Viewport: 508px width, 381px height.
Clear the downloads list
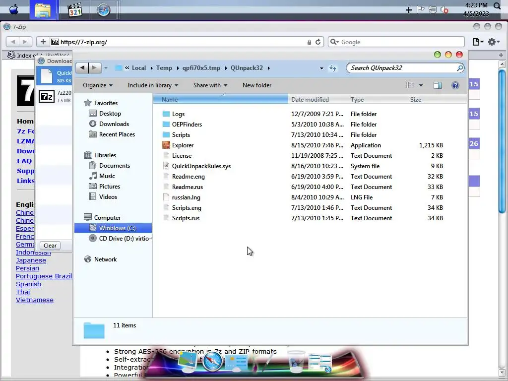pyautogui.click(x=50, y=246)
